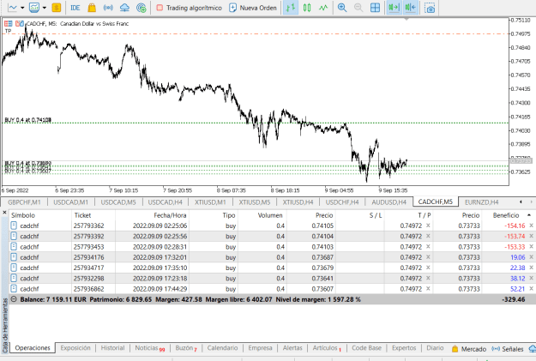
Task: Open the Señales button in toolbox
Action: (508, 349)
